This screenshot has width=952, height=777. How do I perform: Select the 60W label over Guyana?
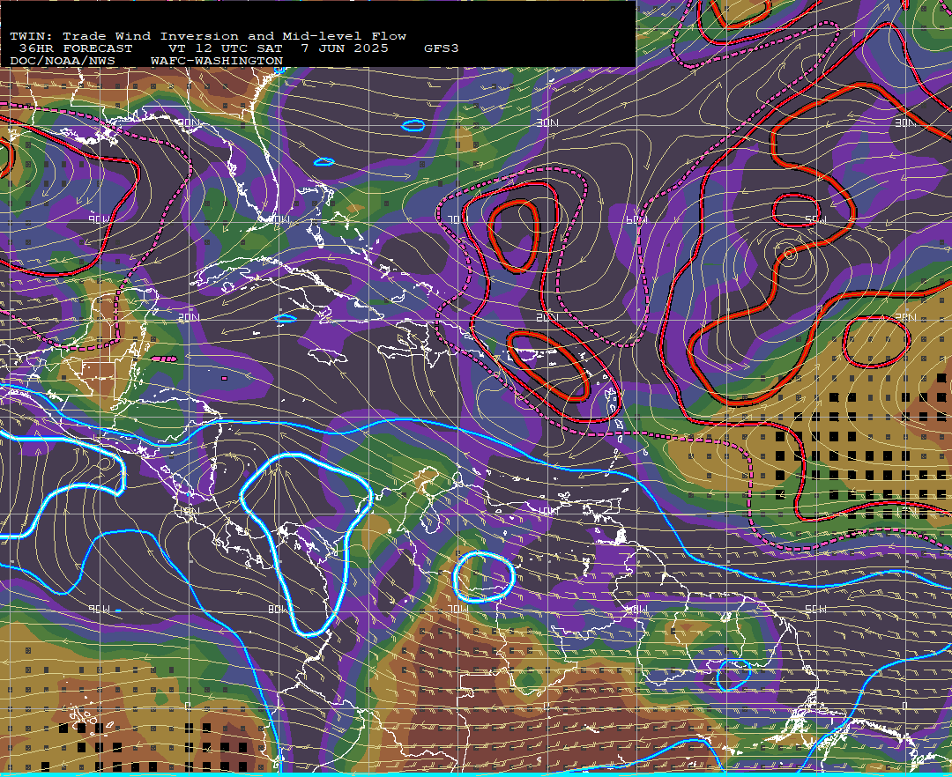coord(636,609)
